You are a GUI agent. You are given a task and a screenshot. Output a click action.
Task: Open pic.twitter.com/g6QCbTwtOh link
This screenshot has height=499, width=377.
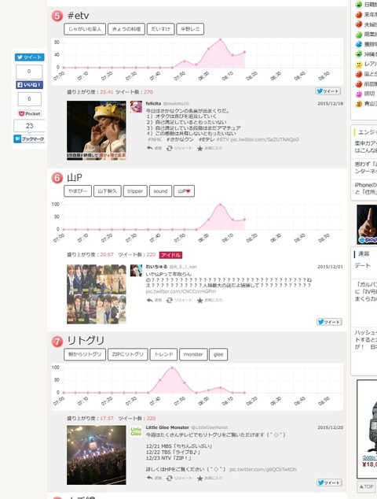point(263,469)
